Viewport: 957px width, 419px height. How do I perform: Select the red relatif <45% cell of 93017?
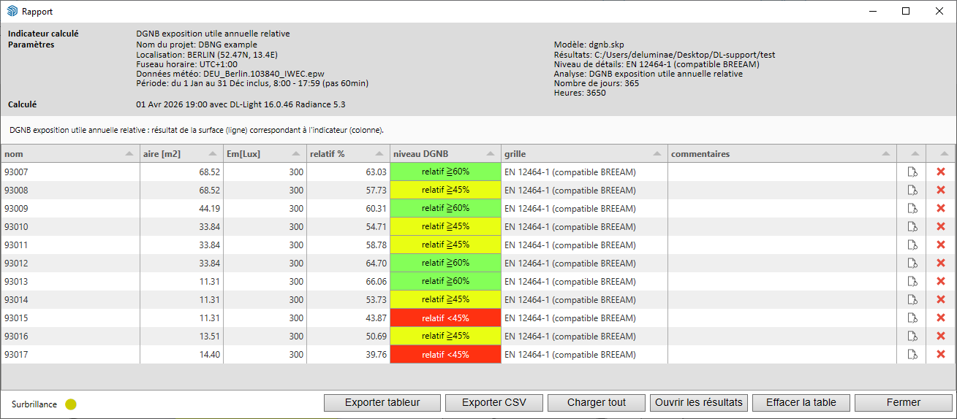(445, 355)
